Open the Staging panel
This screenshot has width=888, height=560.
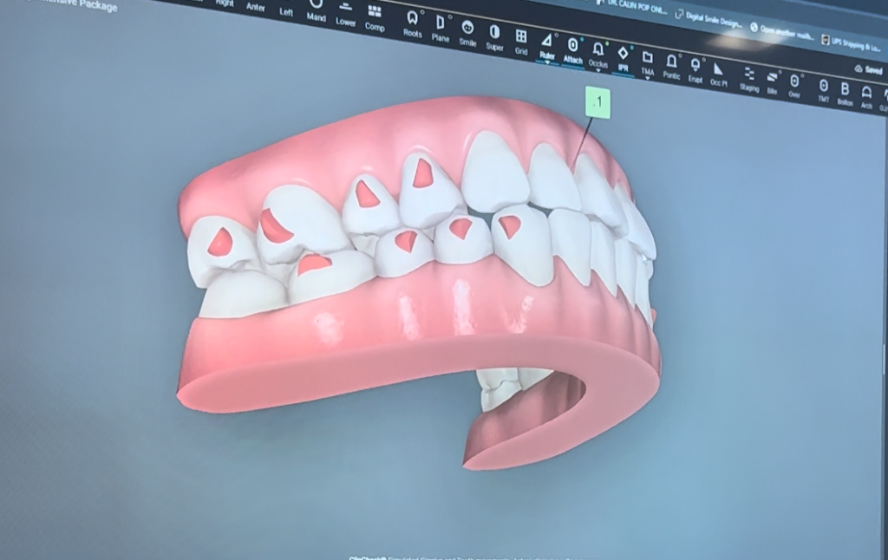click(x=749, y=80)
